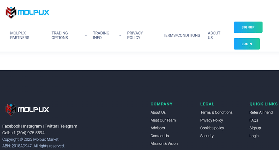
Task: Expand the Trading Info dropdown chevron
Action: 120,35
